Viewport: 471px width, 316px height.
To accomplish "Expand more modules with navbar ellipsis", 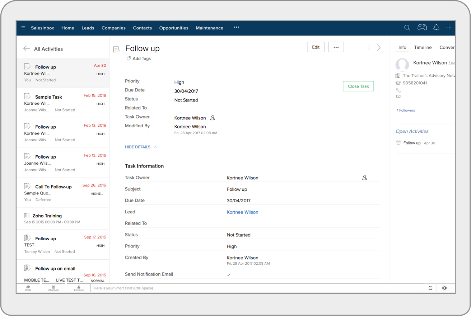I will pos(236,28).
